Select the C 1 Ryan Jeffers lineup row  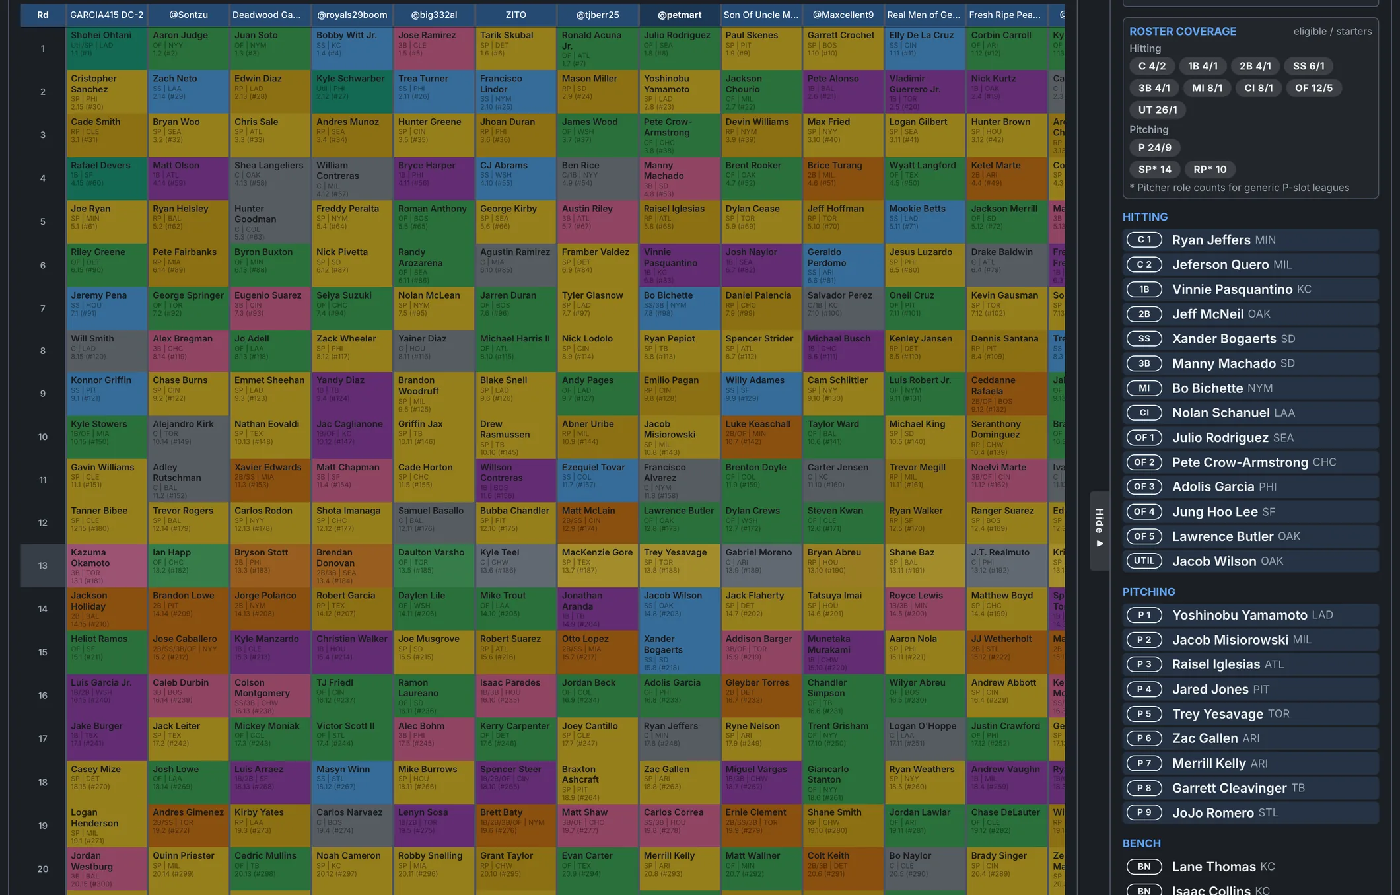(1251, 240)
